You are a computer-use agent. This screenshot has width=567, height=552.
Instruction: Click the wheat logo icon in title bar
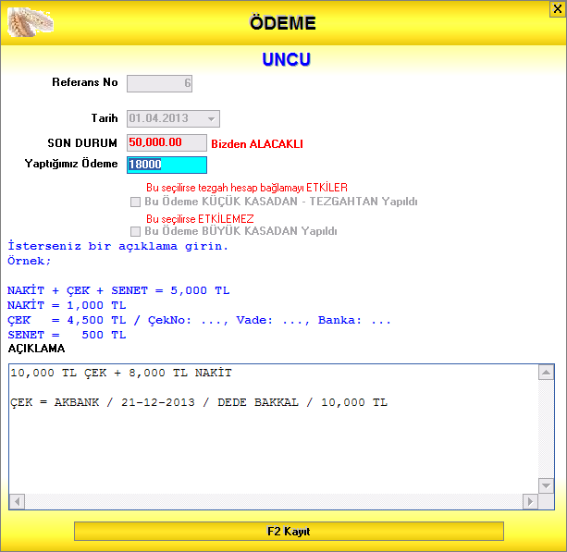tap(30, 22)
